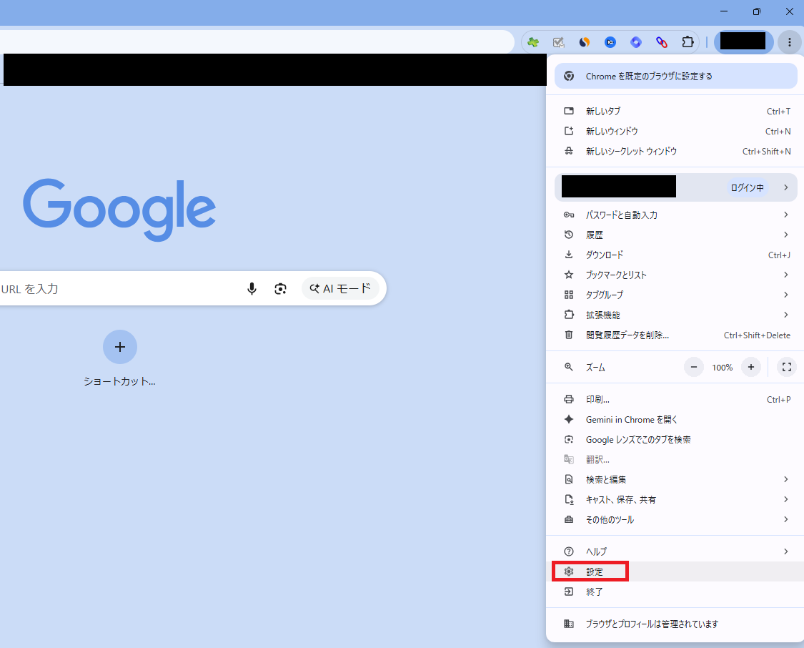Expand 検索と編集 submenu arrow
Screen dimensions: 804x648
[x=785, y=480]
